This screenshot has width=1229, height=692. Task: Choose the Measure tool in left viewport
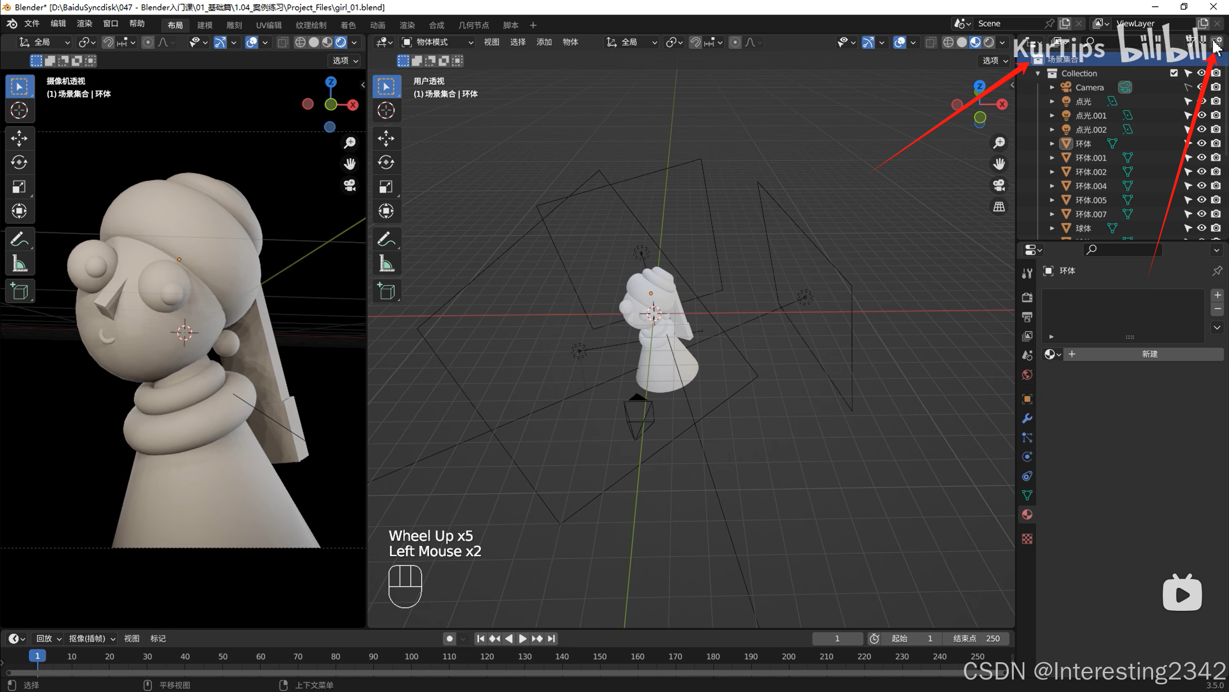click(x=19, y=264)
